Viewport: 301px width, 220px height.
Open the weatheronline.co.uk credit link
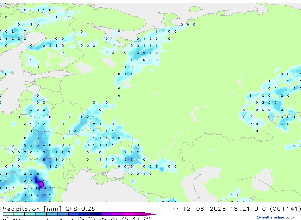276,217
